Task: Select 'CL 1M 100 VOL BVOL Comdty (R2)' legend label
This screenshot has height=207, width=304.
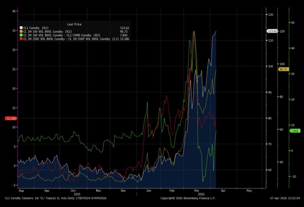Action: 48,32
